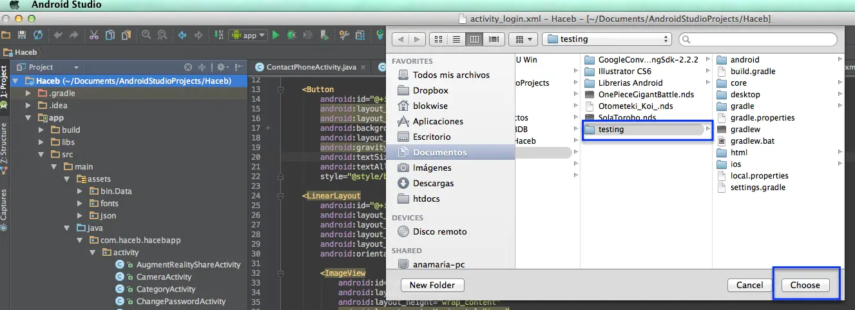Screen dimensions: 855x310
Task: Open the app run configuration dropdown
Action: click(x=248, y=35)
